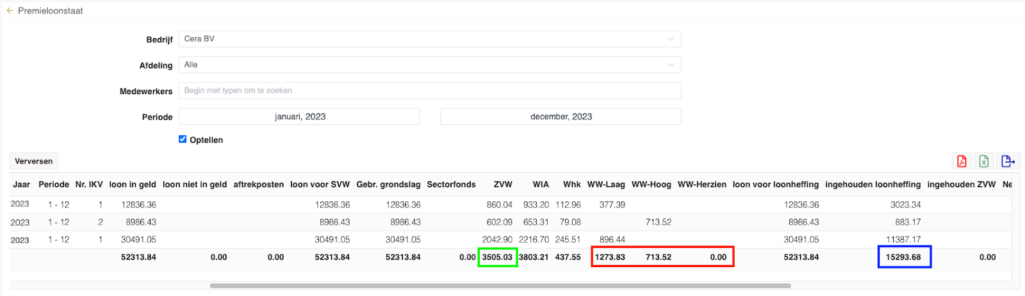Select the total ingehouden loonheffing 15293.68 cell
Viewport: 1025px width, 296px height.
[x=903, y=257]
